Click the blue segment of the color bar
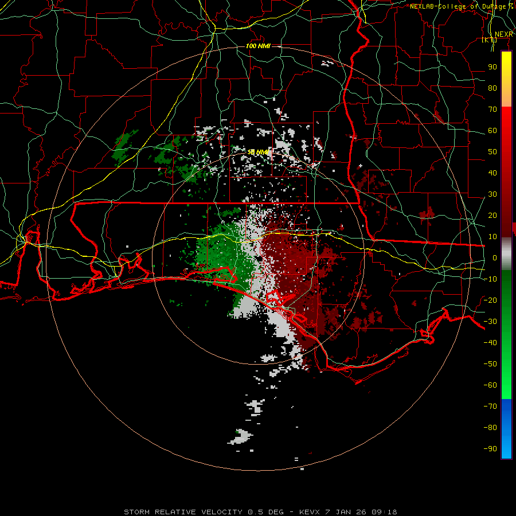 pyautogui.click(x=506, y=429)
